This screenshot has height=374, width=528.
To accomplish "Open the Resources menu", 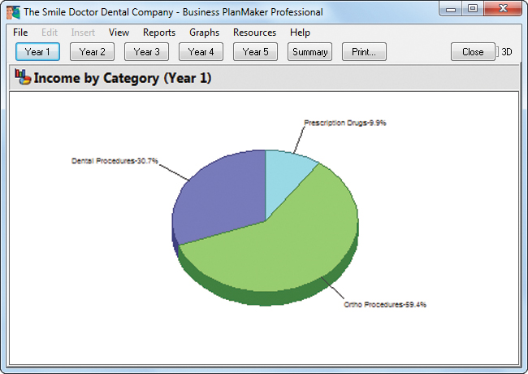I will [254, 33].
